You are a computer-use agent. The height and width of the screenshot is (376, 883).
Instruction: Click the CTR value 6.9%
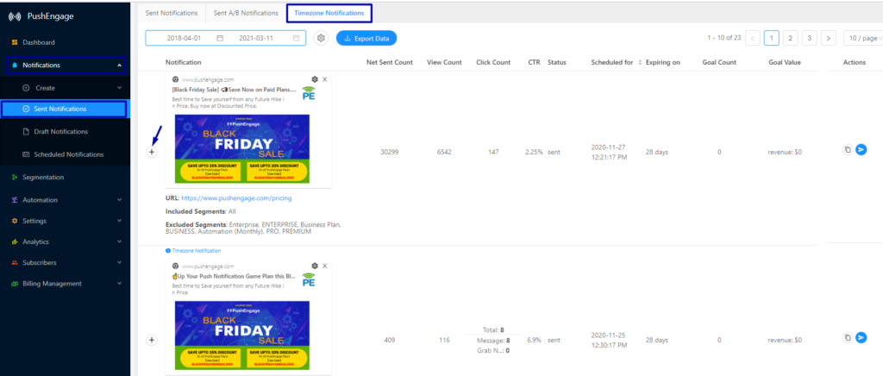[535, 340]
